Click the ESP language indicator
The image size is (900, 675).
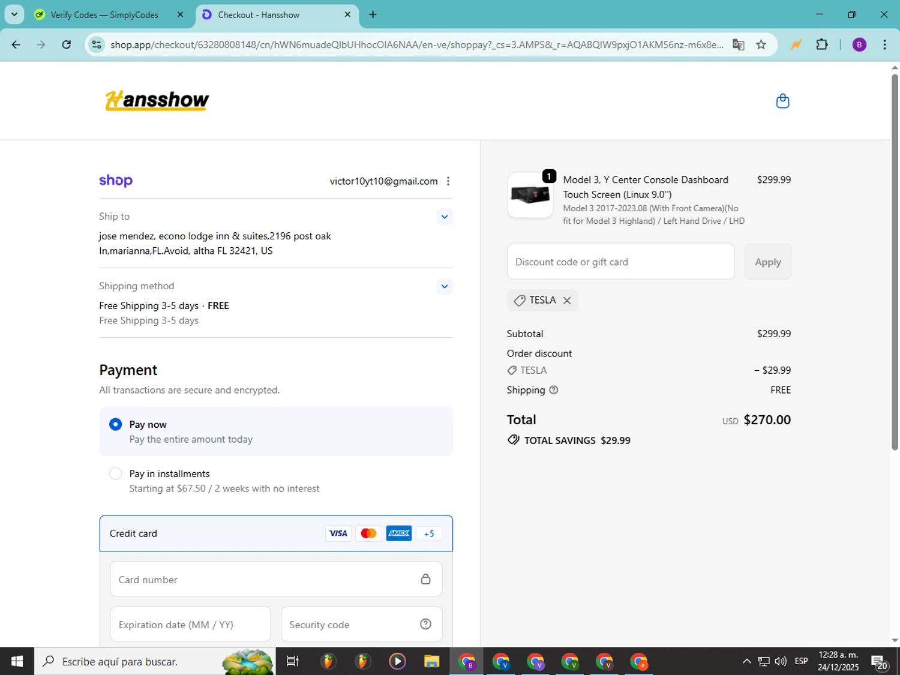[801, 661]
